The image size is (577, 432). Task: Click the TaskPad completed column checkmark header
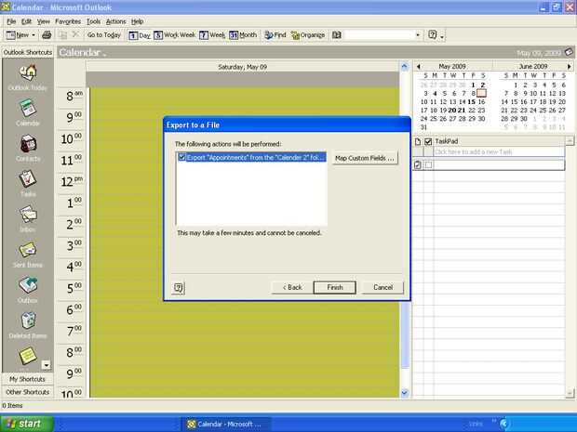428,141
